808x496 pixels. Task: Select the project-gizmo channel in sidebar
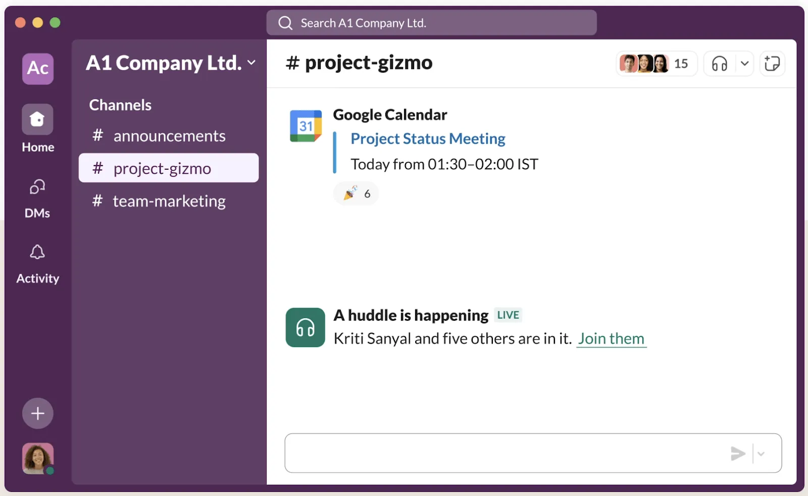point(169,168)
